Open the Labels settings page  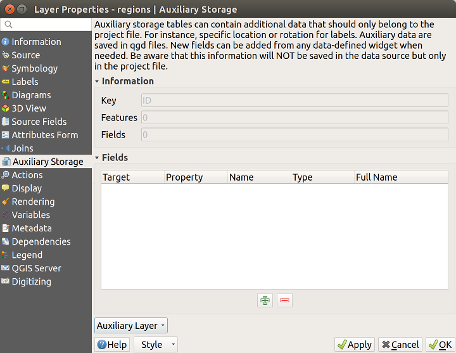pos(25,82)
